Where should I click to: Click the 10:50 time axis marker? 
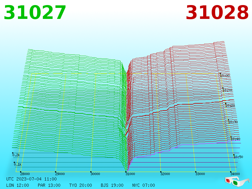pos(238,157)
